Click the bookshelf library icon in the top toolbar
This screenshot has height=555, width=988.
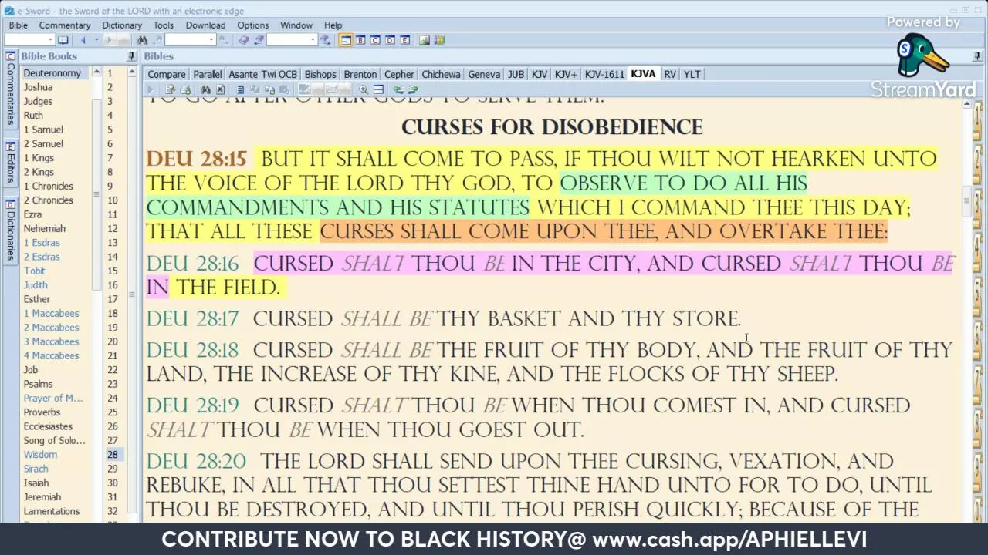click(x=439, y=40)
